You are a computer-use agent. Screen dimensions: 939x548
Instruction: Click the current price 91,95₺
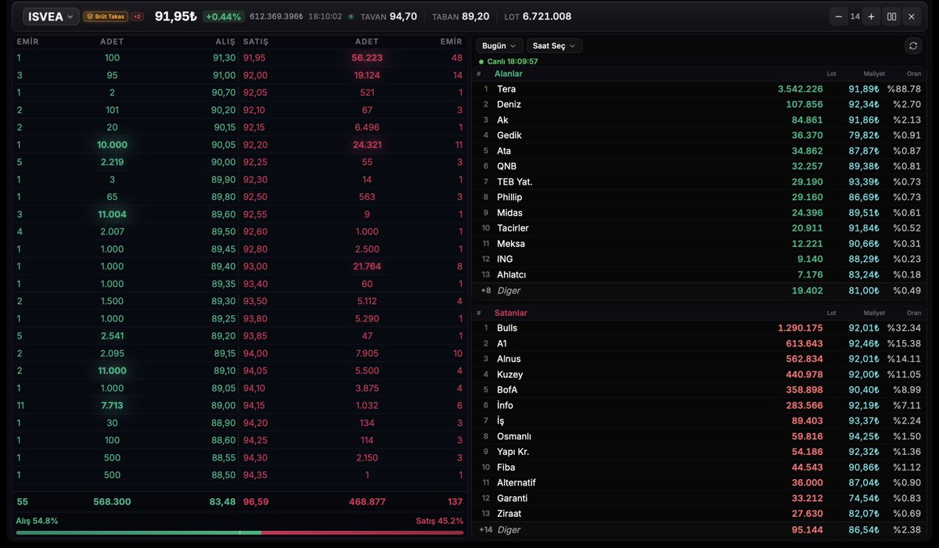pyautogui.click(x=175, y=16)
